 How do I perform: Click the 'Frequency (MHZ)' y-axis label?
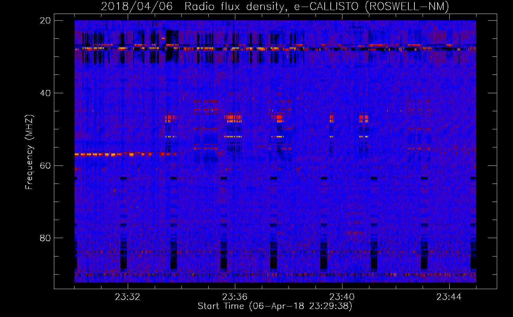pyautogui.click(x=29, y=152)
